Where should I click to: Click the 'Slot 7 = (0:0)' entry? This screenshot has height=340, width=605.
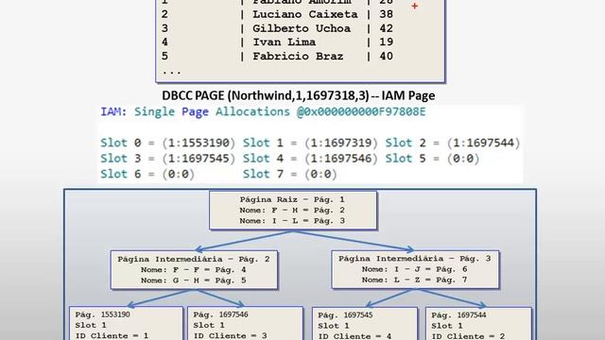click(290, 174)
